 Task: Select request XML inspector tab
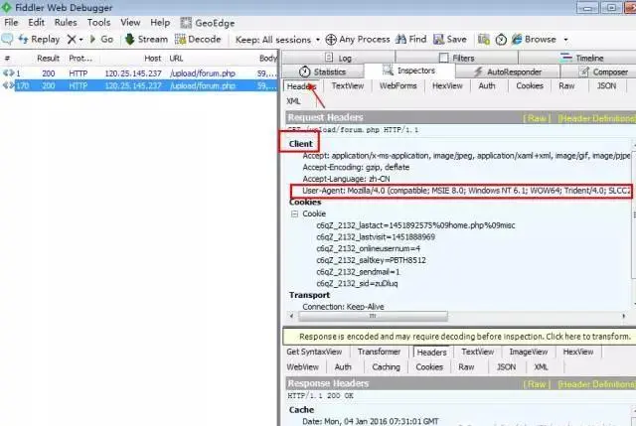293,101
